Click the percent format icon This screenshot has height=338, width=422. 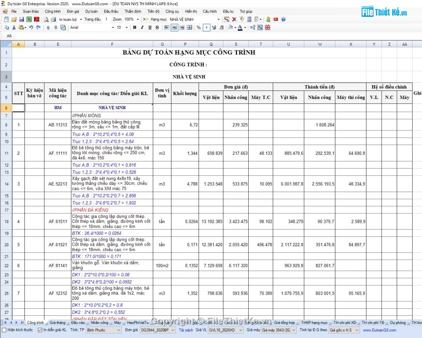point(199,28)
